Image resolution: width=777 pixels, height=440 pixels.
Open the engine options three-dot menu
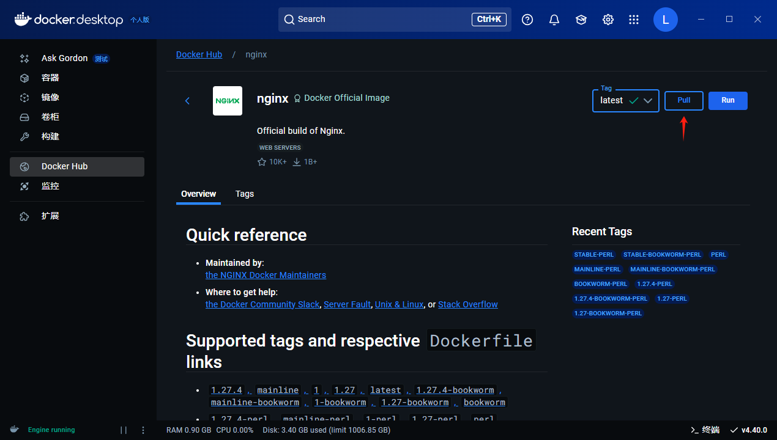(143, 430)
